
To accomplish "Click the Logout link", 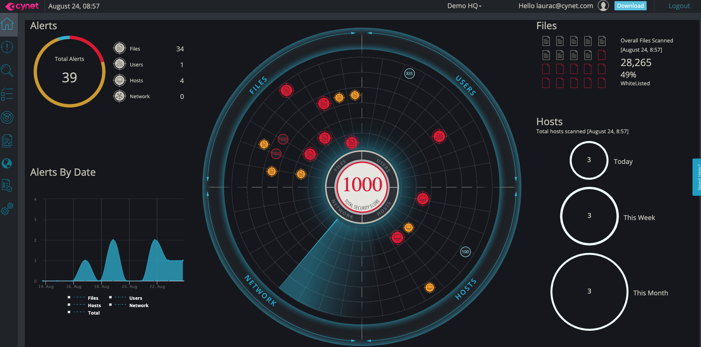I will 679,6.
